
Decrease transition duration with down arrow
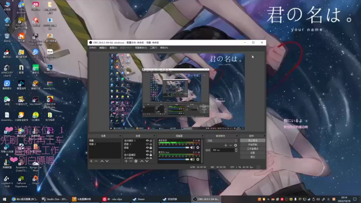236,151
